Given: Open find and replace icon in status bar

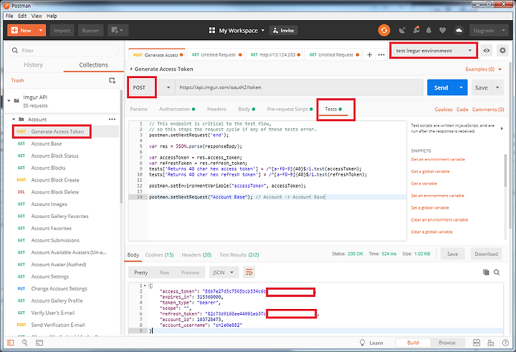Looking at the screenshot, I should pos(24,343).
